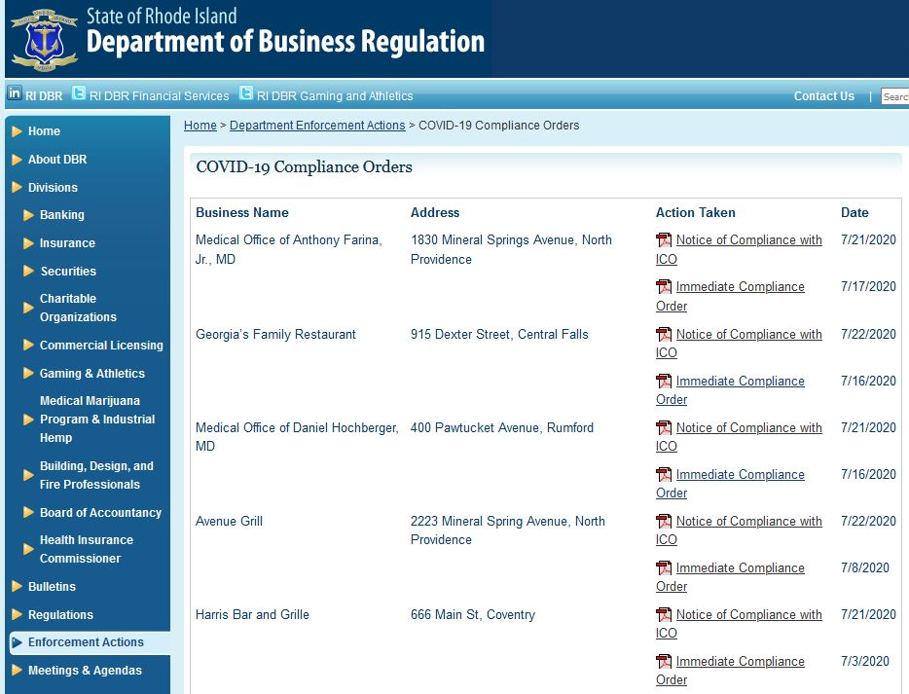This screenshot has height=694, width=909.
Task: Open Department Enforcement Actions breadcrumb link
Action: pyautogui.click(x=317, y=126)
